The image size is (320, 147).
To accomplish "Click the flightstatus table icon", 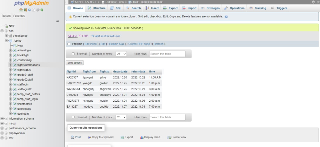I will 15,70.
